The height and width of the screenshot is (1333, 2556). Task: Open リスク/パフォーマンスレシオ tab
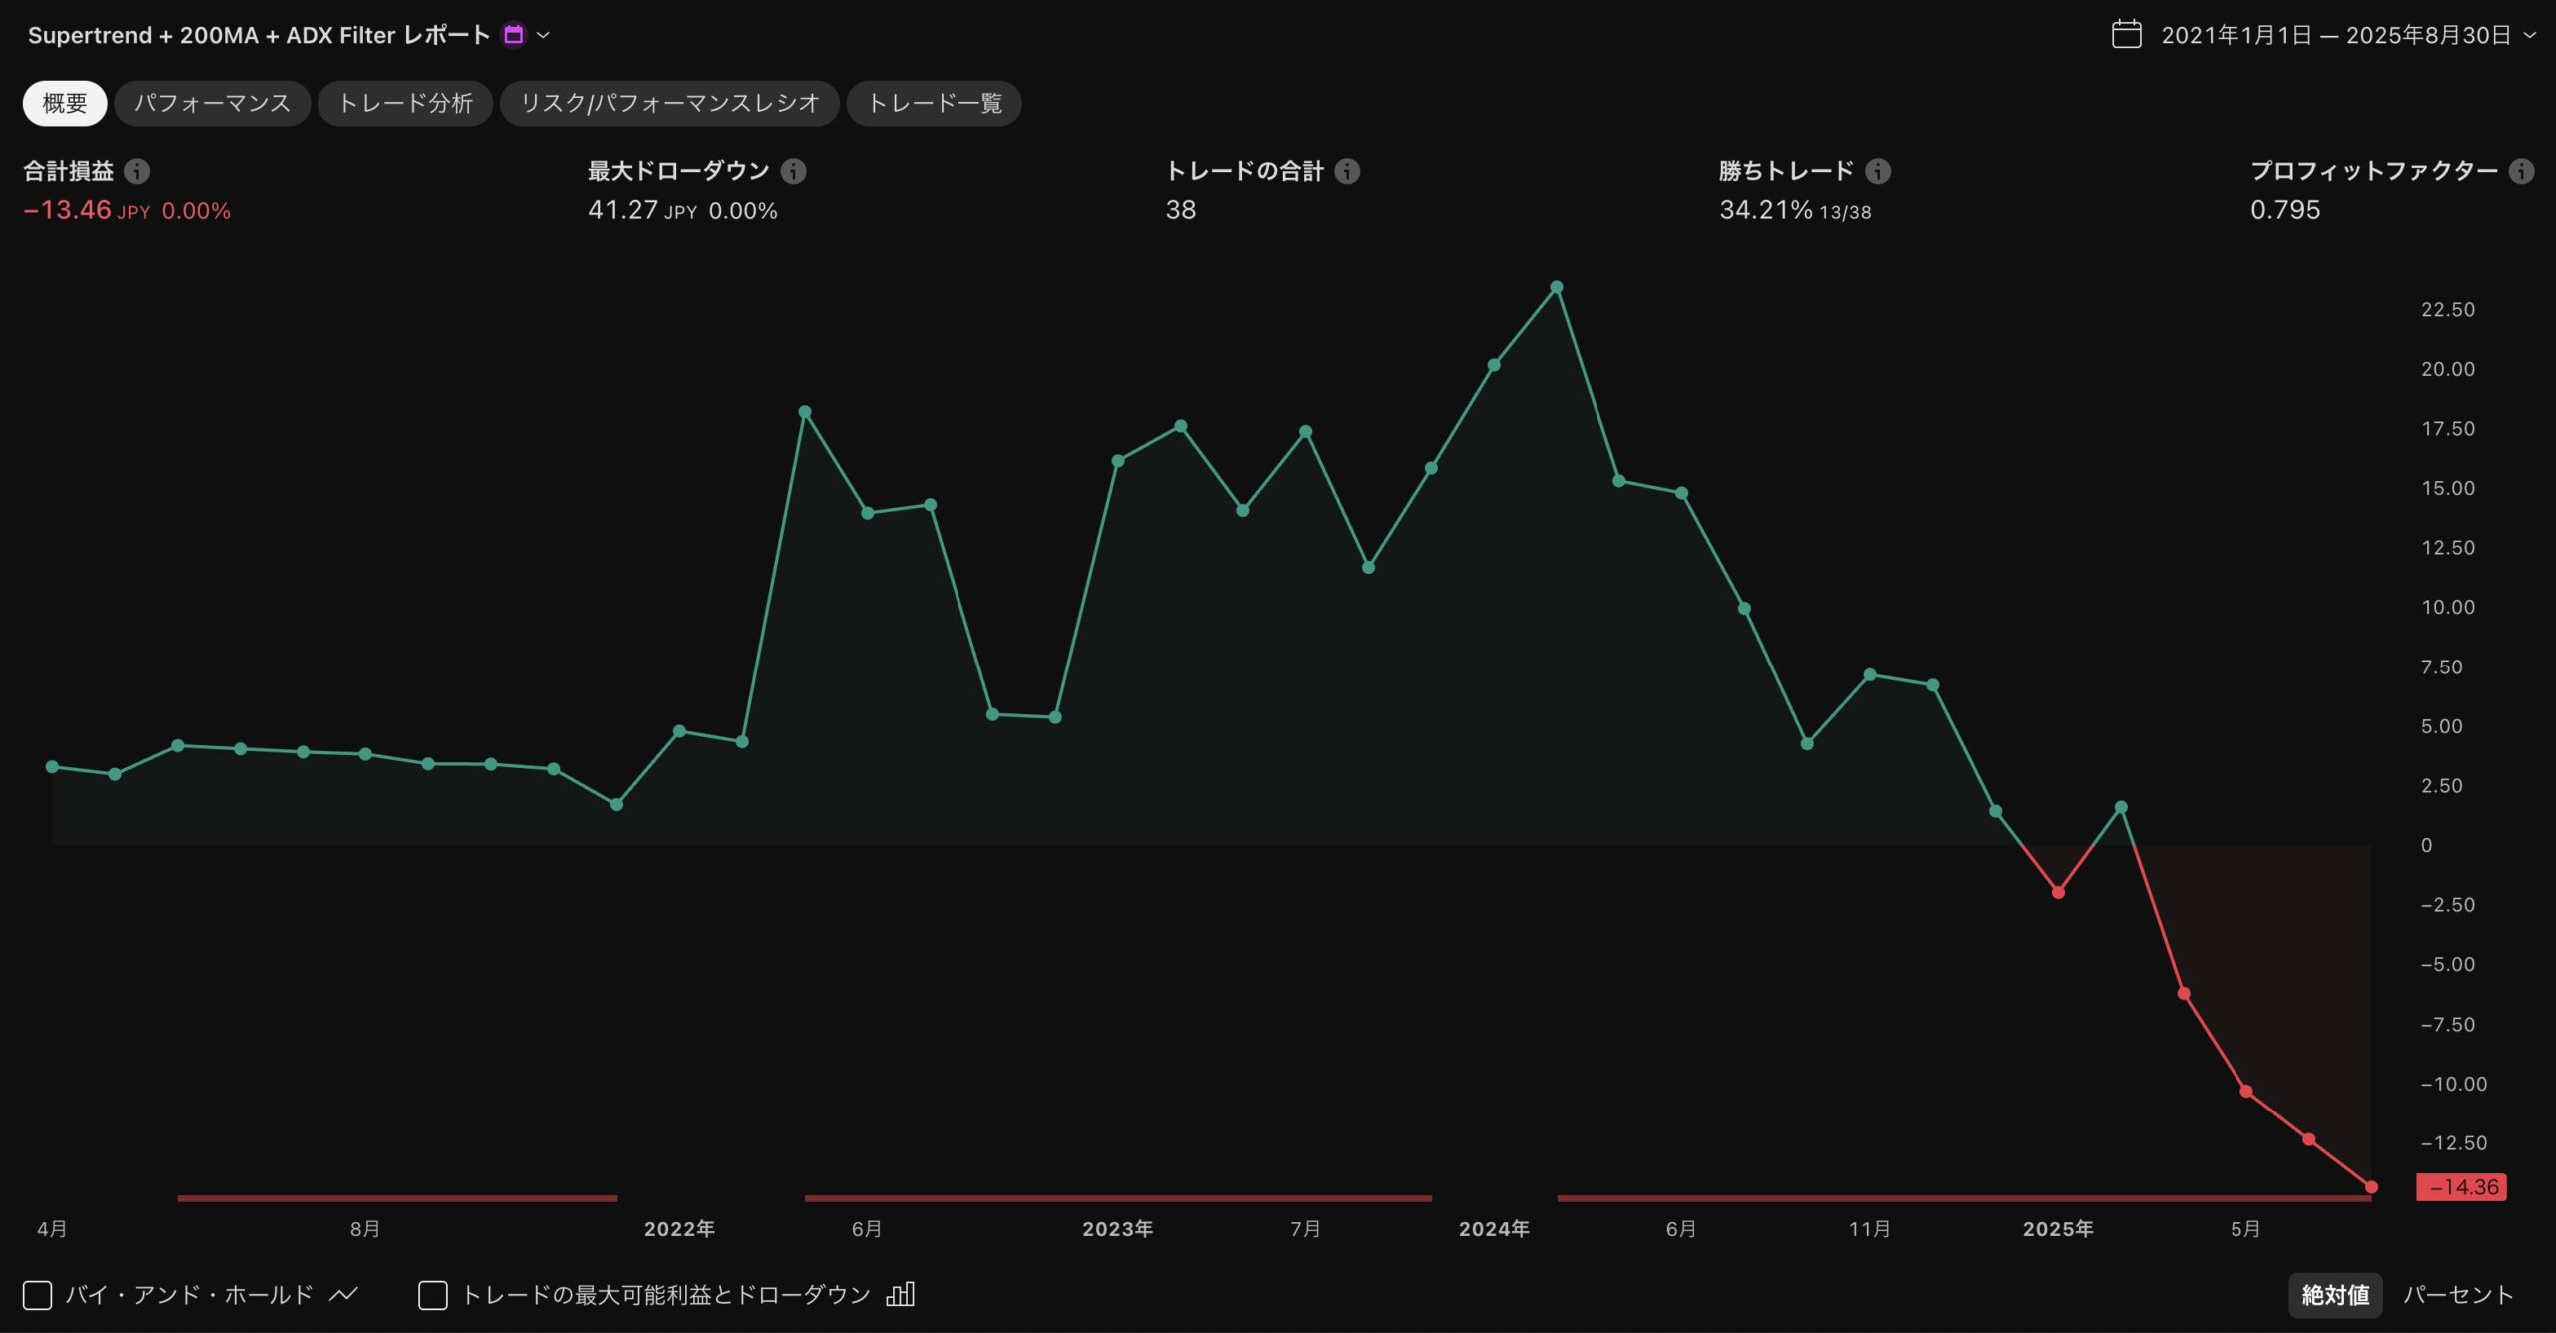point(669,103)
